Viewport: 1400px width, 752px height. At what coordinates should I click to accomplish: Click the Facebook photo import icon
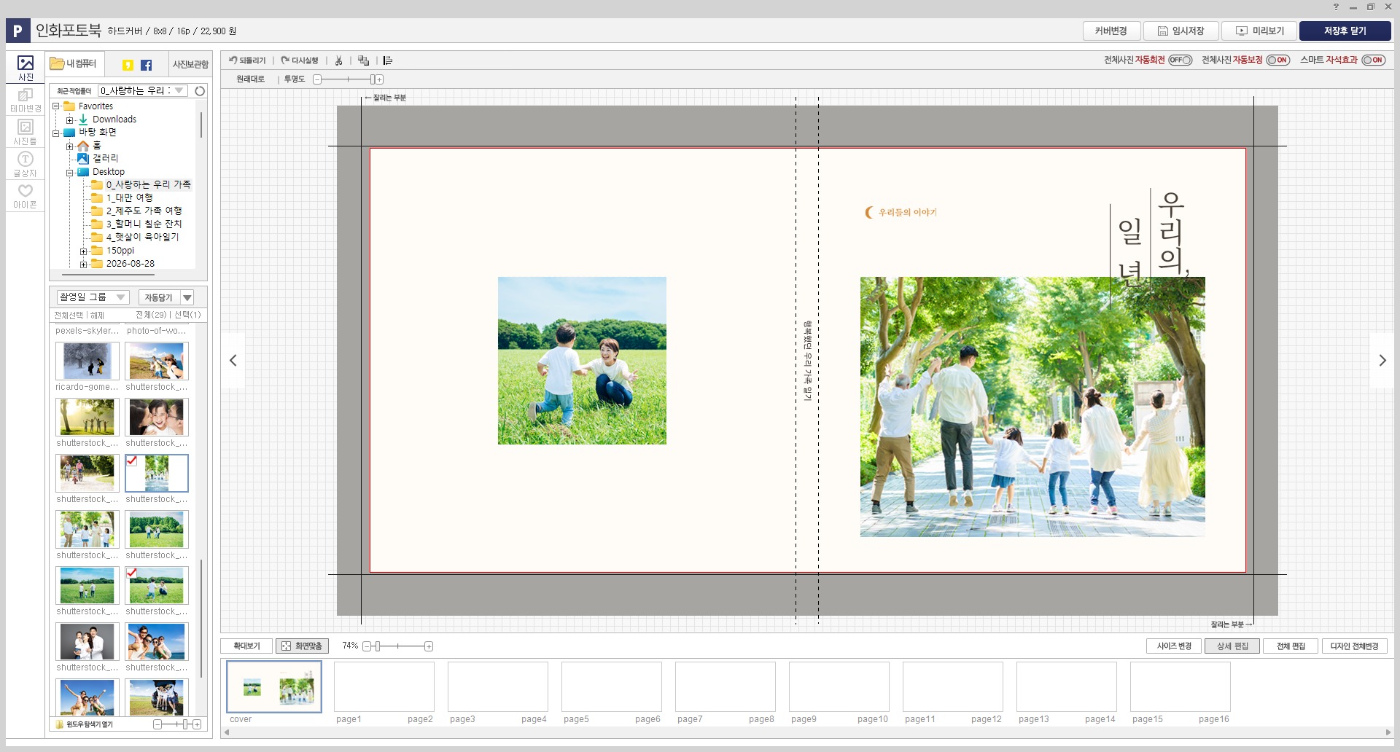click(146, 65)
